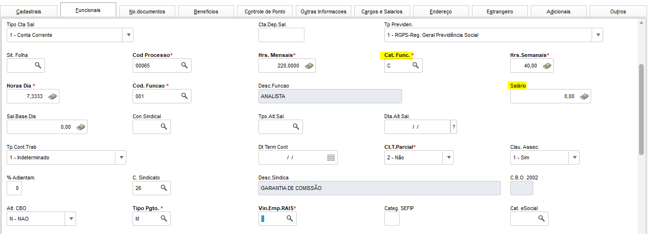Click the vertical scrollbar thumb
Screen dimensions: 650x234
point(641,109)
